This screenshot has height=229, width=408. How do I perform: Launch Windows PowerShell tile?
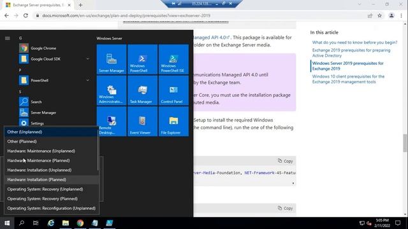tap(142, 59)
